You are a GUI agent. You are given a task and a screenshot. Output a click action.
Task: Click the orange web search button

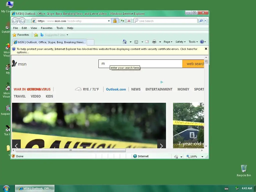193,64
